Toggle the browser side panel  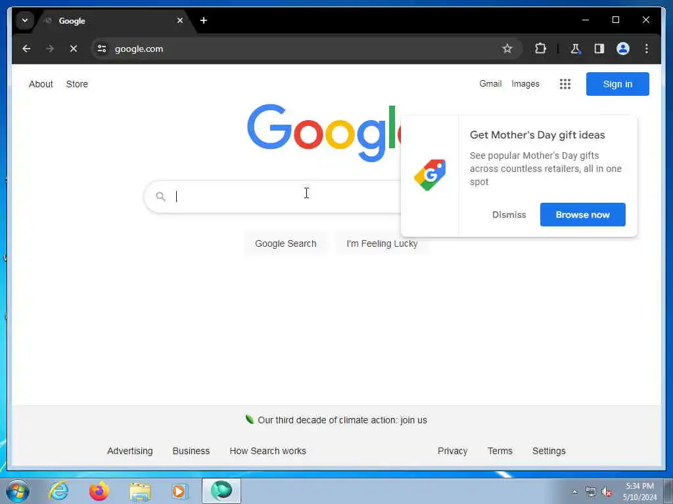pos(599,49)
